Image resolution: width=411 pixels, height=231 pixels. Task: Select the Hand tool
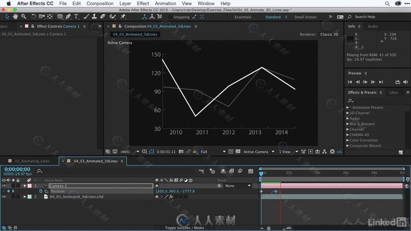pyautogui.click(x=15, y=16)
